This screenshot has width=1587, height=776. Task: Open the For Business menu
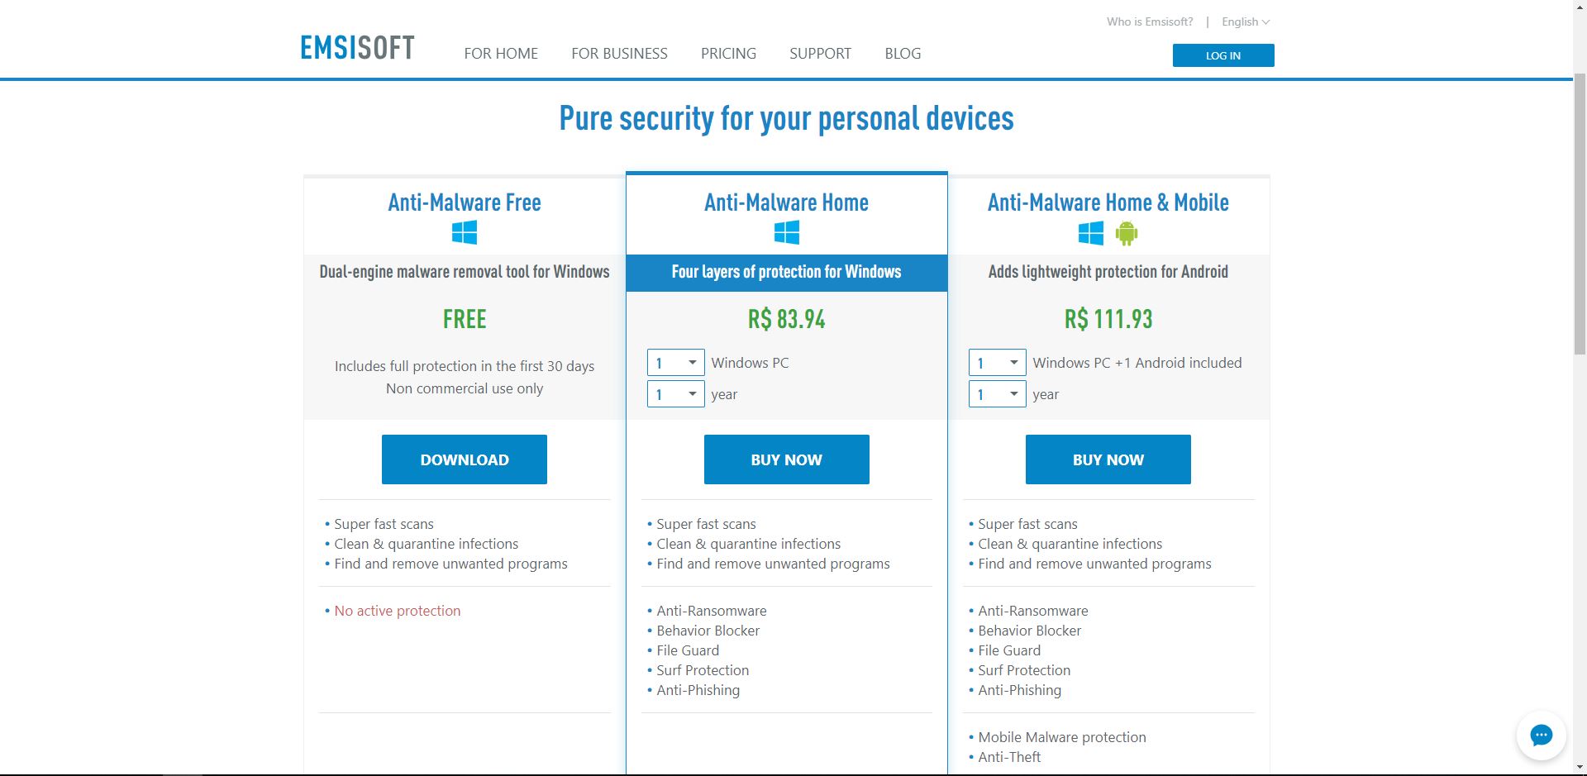(619, 54)
